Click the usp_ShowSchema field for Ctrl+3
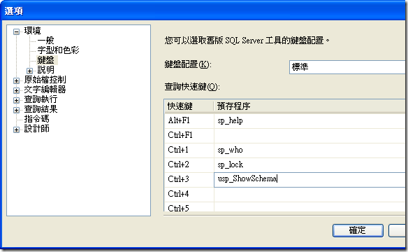Screen dimensions: 408x252 pos(309,180)
